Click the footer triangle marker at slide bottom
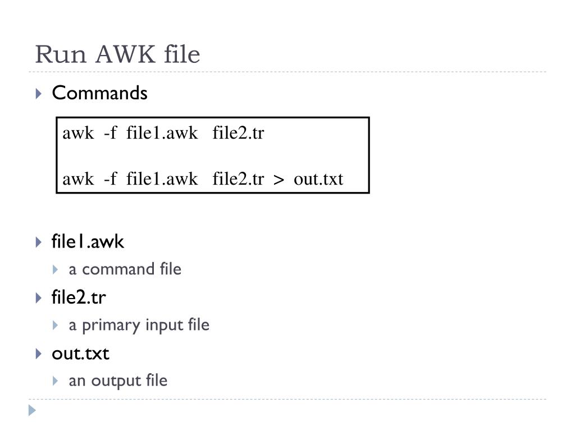Screen dimensions: 575x431 pyautogui.click(x=32, y=410)
